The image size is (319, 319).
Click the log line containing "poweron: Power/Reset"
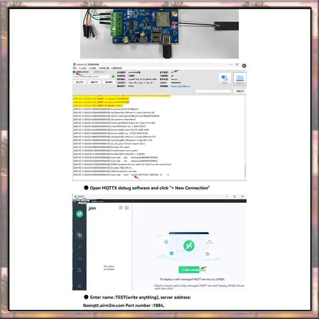pyautogui.click(x=104, y=119)
